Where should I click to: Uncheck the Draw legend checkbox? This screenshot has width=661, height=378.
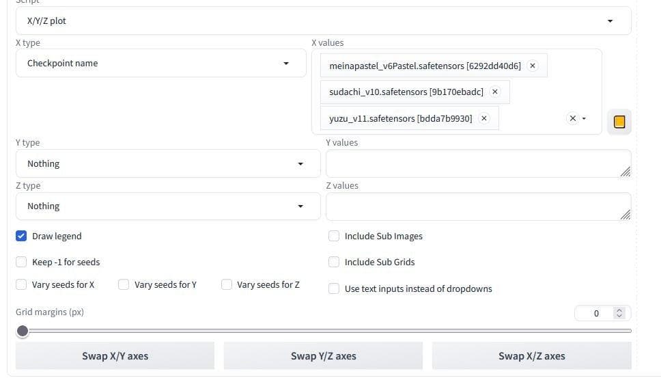[x=21, y=237]
